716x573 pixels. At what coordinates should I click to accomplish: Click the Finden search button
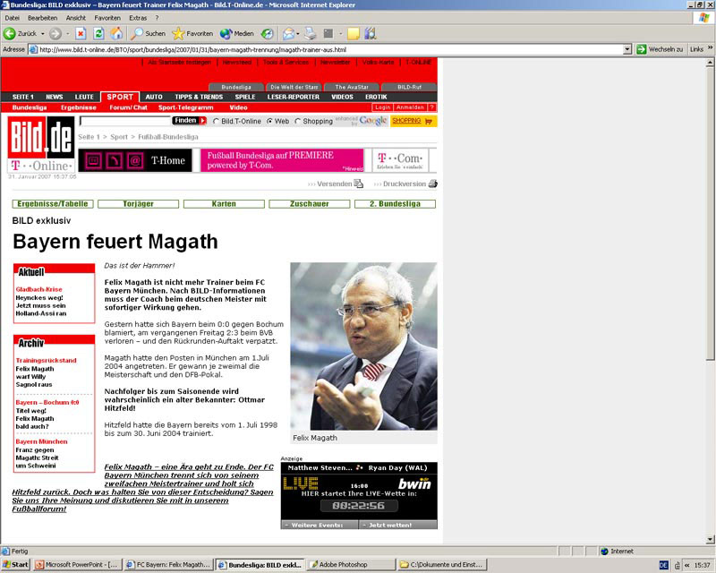click(x=189, y=121)
